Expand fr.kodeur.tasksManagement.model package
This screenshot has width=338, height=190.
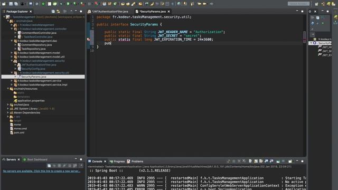click(12, 53)
